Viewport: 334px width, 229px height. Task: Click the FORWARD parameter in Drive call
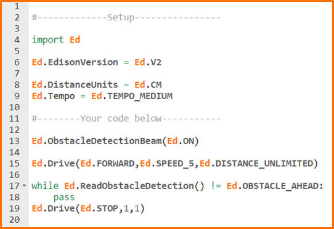coord(115,164)
